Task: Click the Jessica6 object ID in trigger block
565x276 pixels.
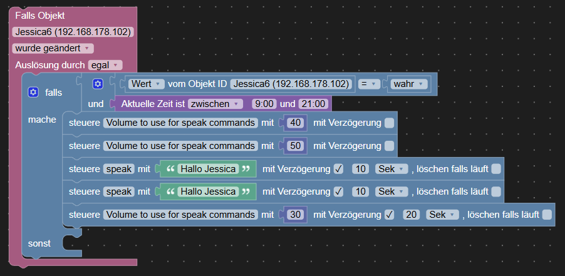Action: (x=73, y=32)
